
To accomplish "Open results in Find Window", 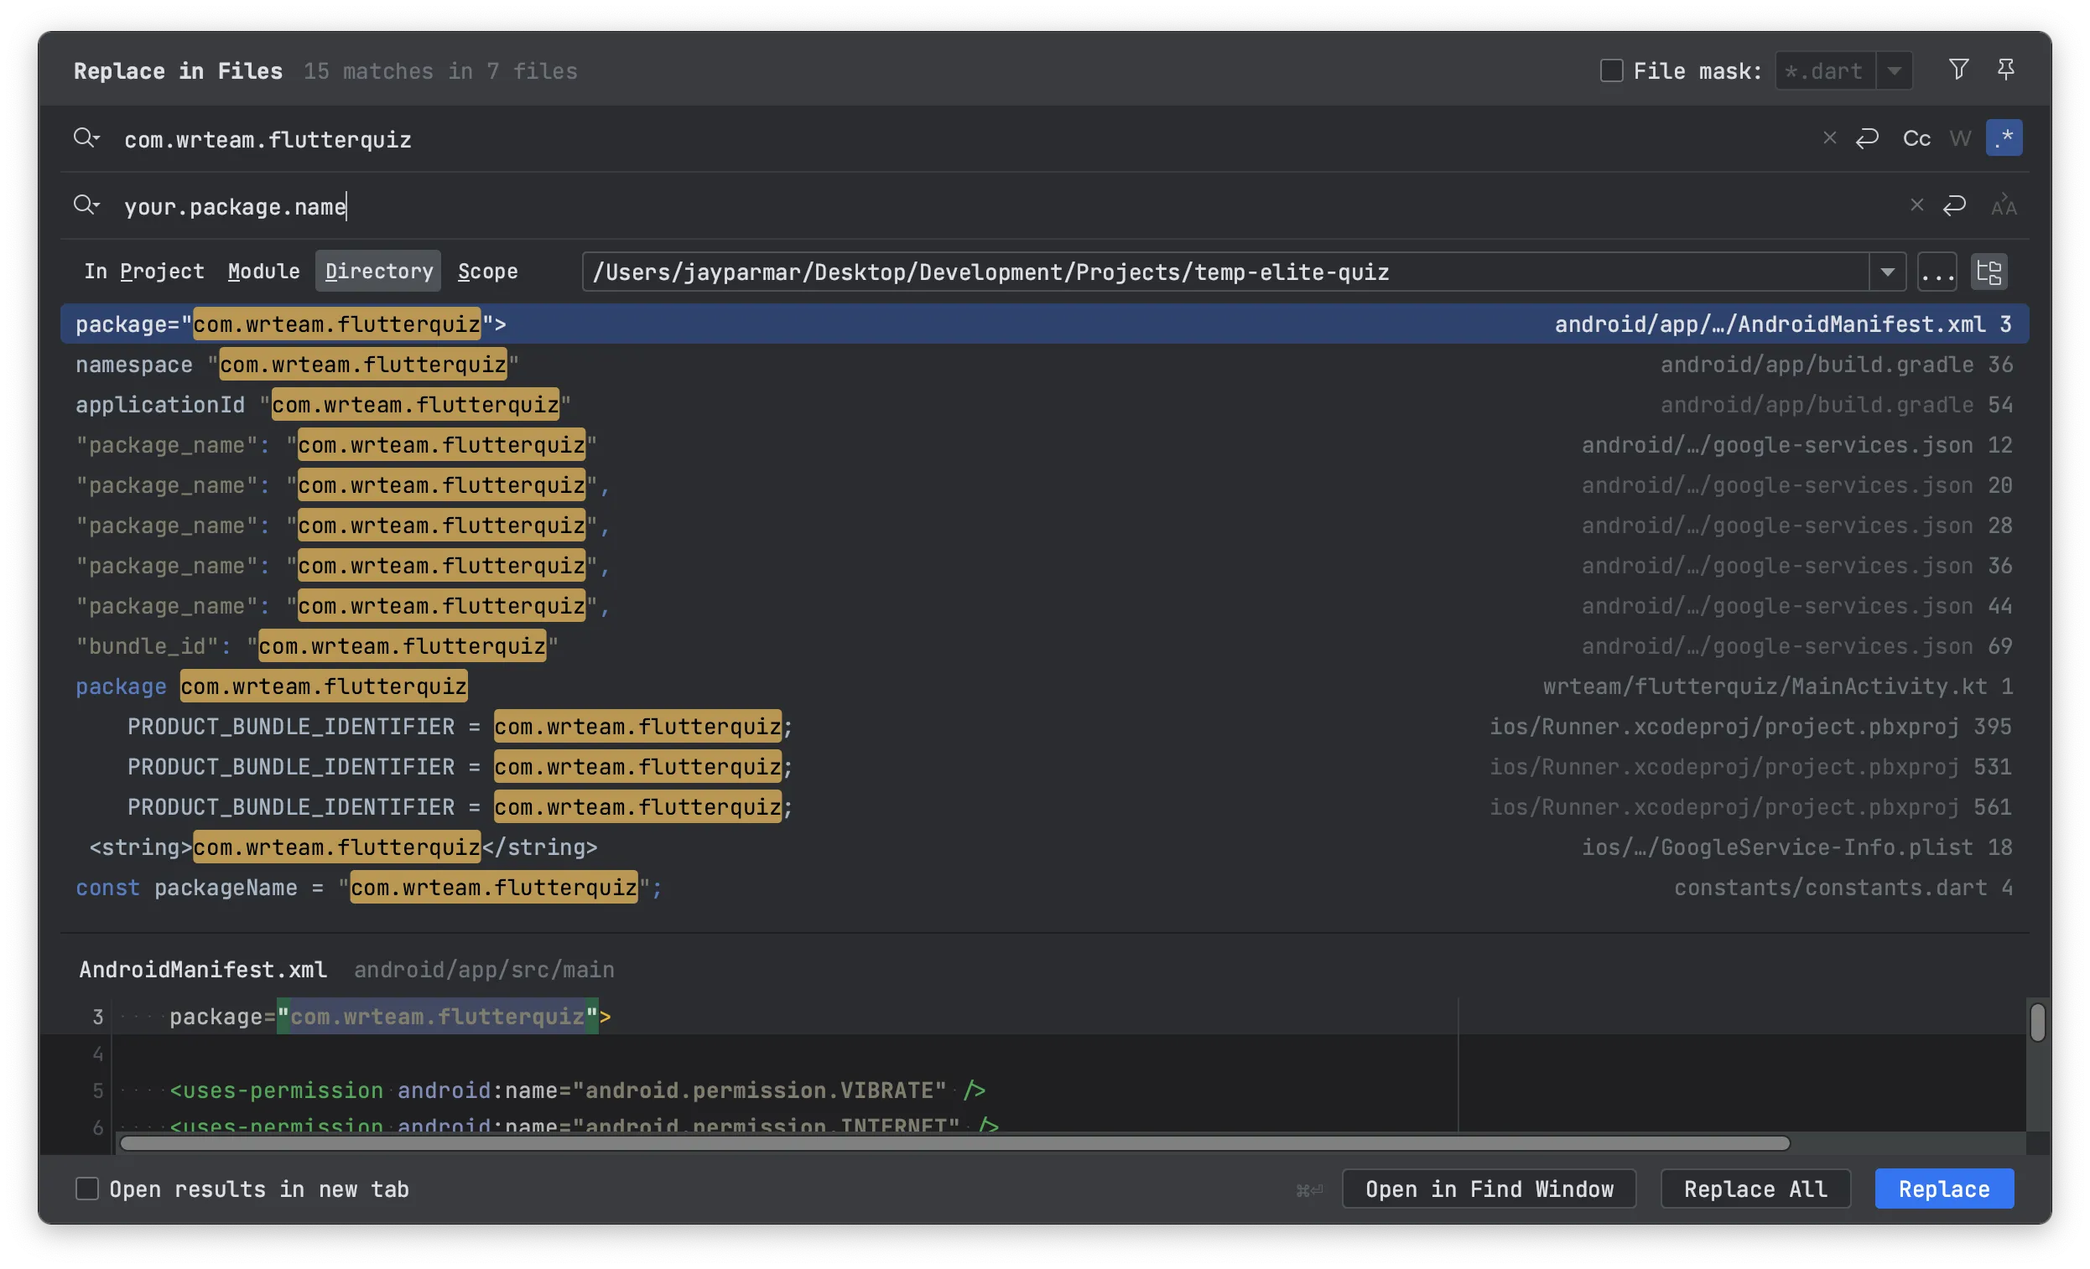I will click(1488, 1189).
